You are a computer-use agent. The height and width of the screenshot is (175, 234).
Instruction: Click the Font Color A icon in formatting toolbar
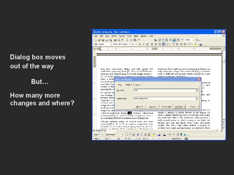pyautogui.click(x=201, y=44)
